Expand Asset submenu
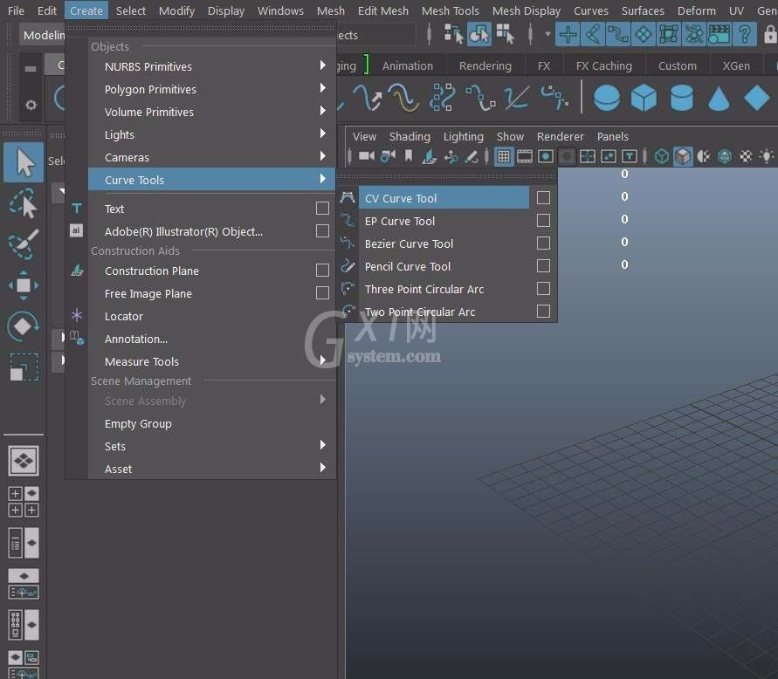Screen dimensions: 778x679 pos(212,470)
